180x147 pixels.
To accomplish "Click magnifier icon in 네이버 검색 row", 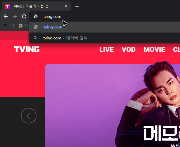I will tap(36, 38).
